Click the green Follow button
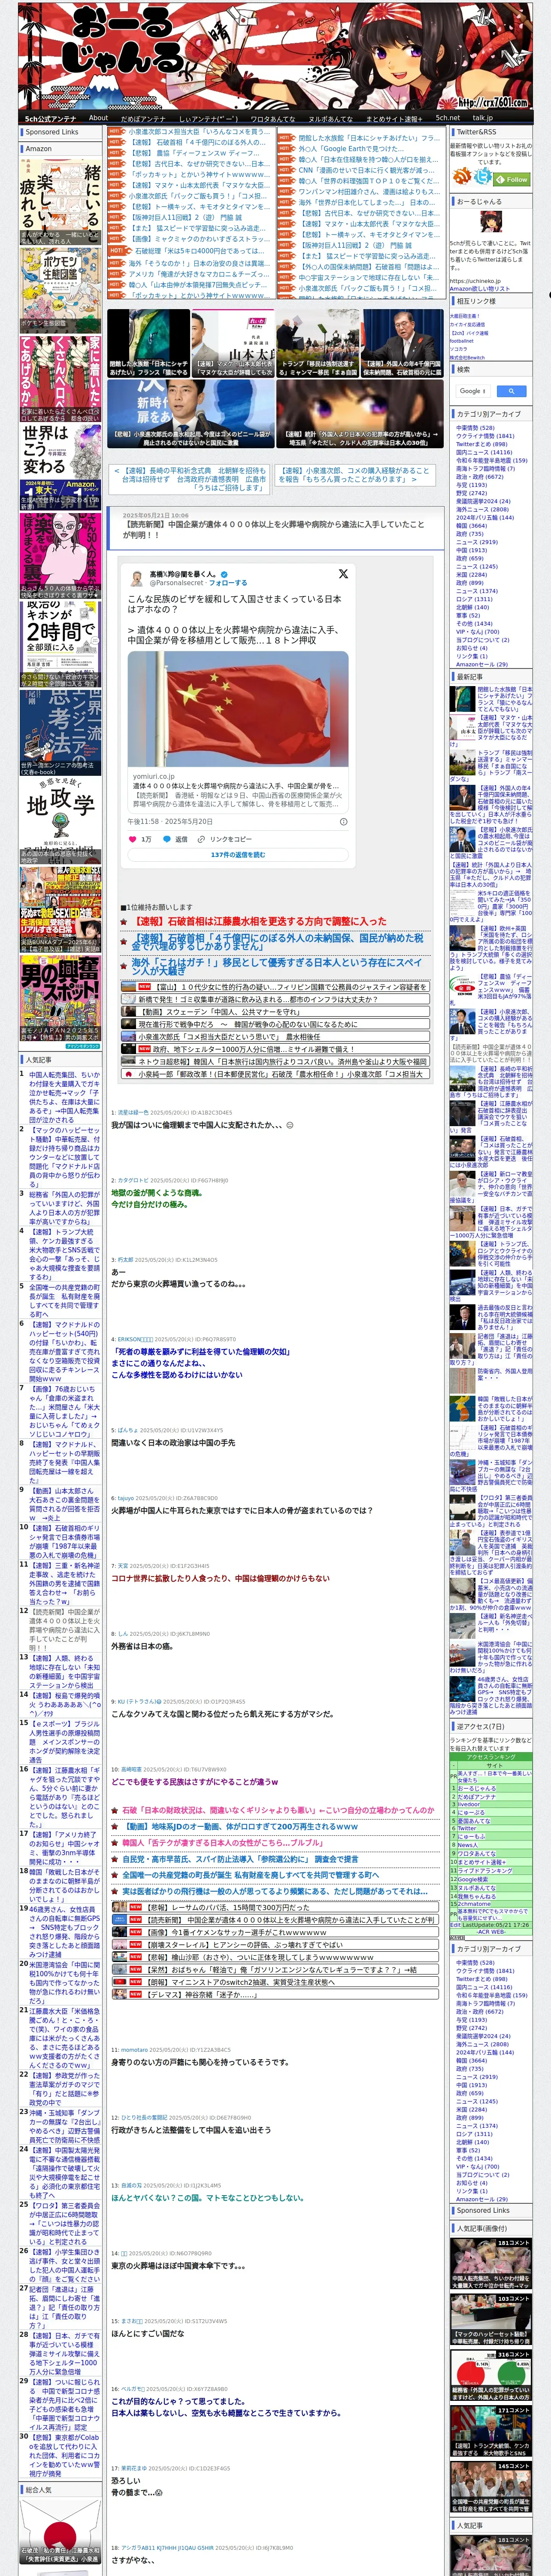Image resolution: width=551 pixels, height=2576 pixels. [x=513, y=179]
